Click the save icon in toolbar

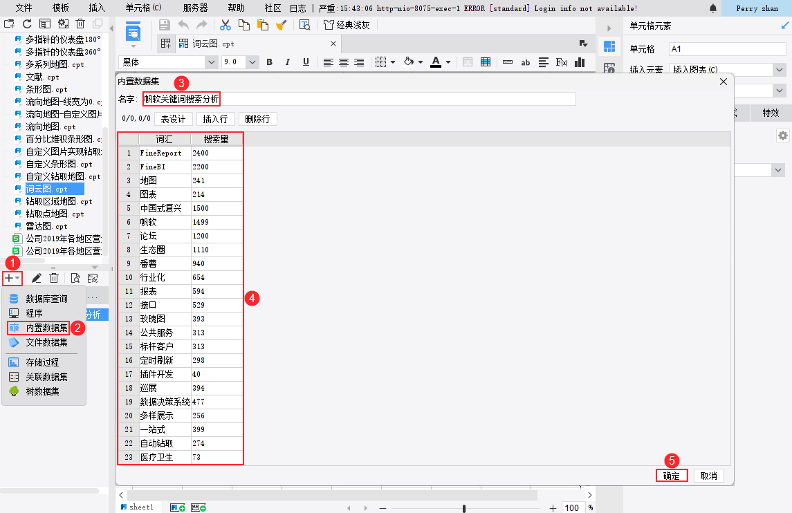click(164, 25)
